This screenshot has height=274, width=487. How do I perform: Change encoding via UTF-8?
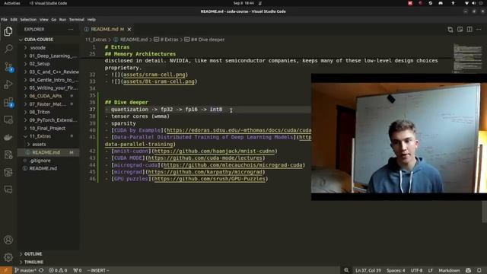(416, 270)
